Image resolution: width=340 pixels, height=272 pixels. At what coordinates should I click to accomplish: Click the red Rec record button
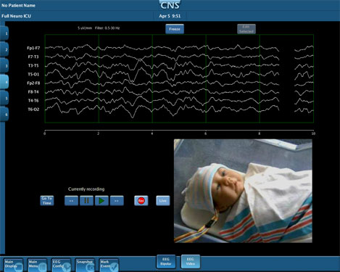pos(141,201)
